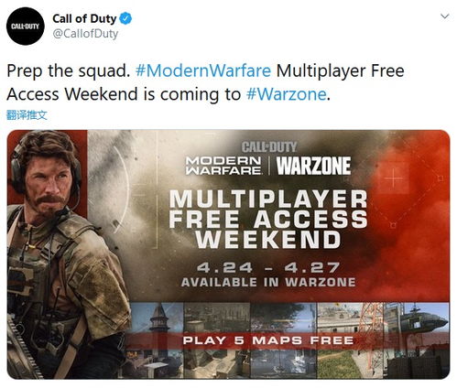Click the Warzone logo in banner
The height and width of the screenshot is (388, 457).
coord(313,166)
